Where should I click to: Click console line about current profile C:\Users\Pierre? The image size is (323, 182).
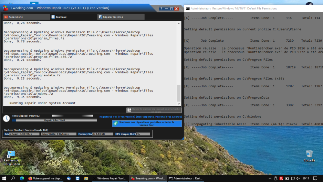click(x=243, y=29)
